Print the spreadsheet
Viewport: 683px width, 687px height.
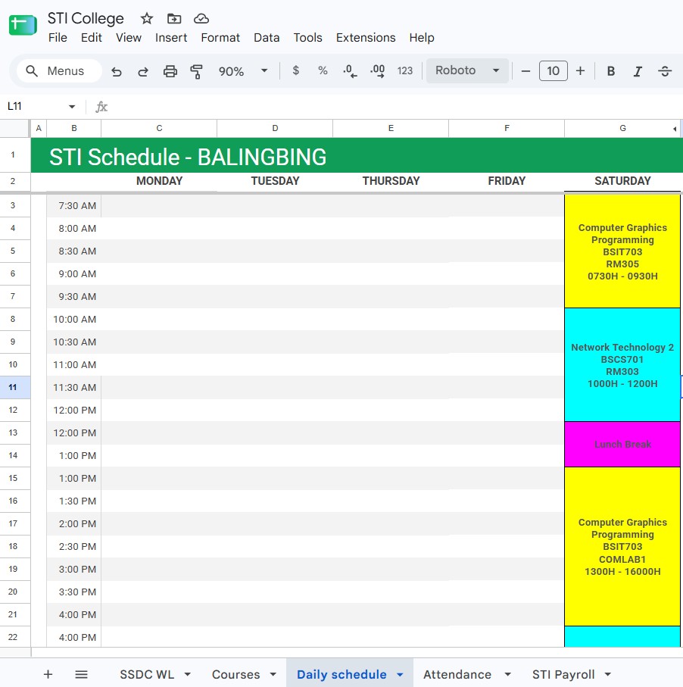[x=170, y=71]
